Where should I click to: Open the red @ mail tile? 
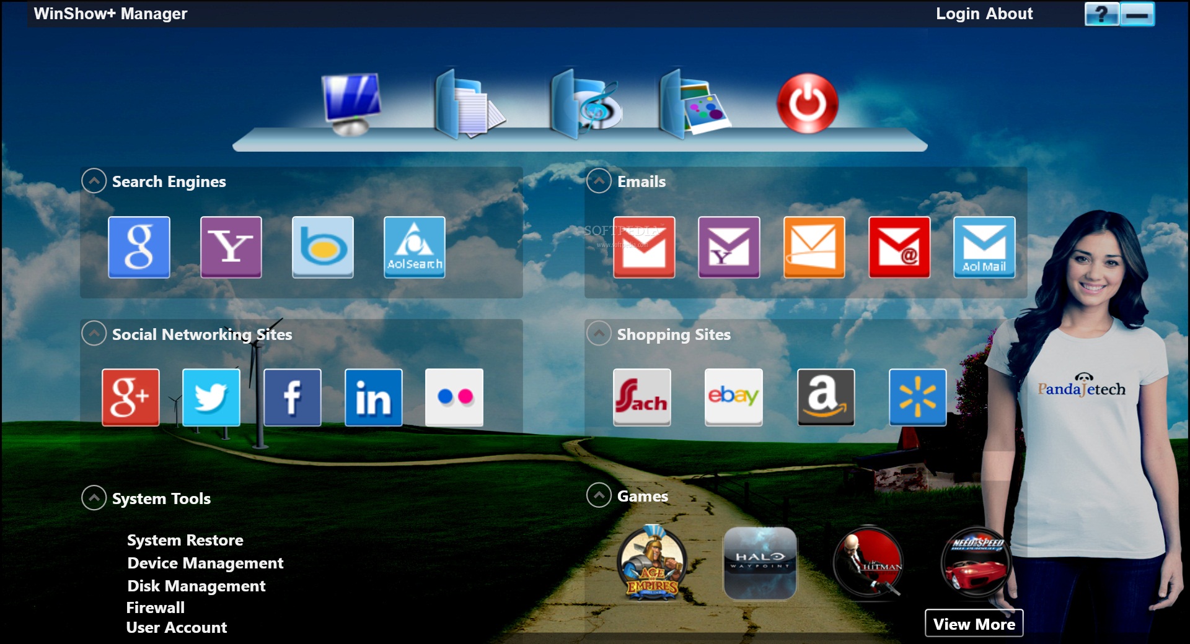[899, 247]
